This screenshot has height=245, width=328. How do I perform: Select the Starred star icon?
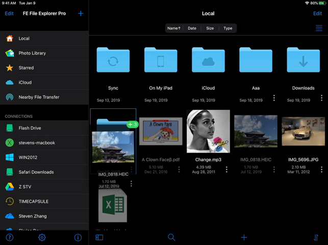tap(10, 68)
